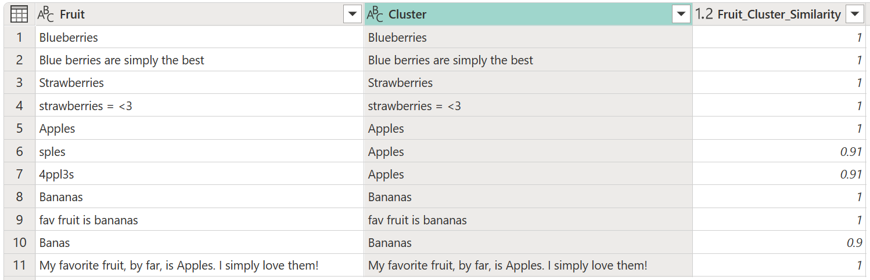The height and width of the screenshot is (280, 870).
Task: Click the Fruit cell '4ppl3s'
Action: (x=200, y=174)
